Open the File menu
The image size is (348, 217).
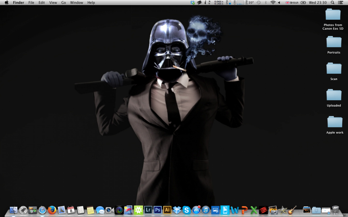coord(31,3)
